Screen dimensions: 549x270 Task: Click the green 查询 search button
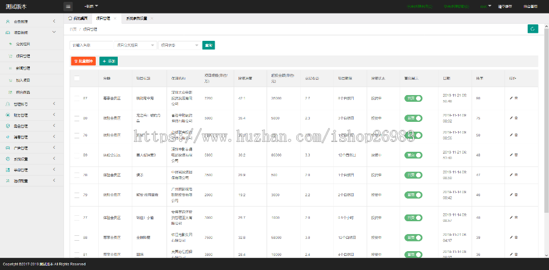pyautogui.click(x=209, y=45)
